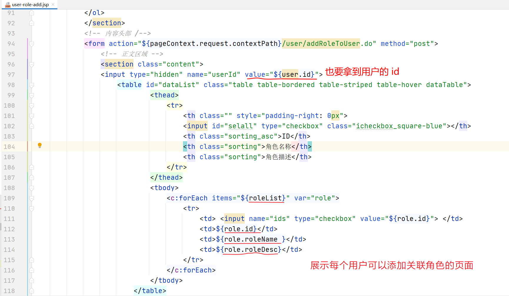Collapse the table block at line 98
The height and width of the screenshot is (296, 509).
pos(31,85)
